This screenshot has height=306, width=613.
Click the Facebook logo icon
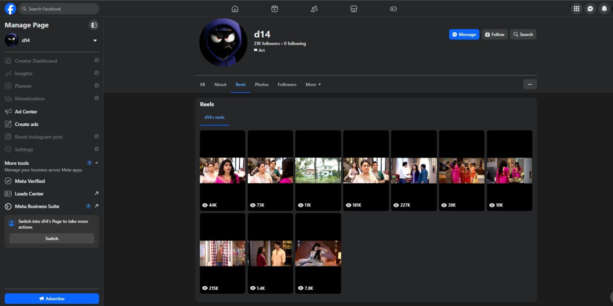(10, 8)
